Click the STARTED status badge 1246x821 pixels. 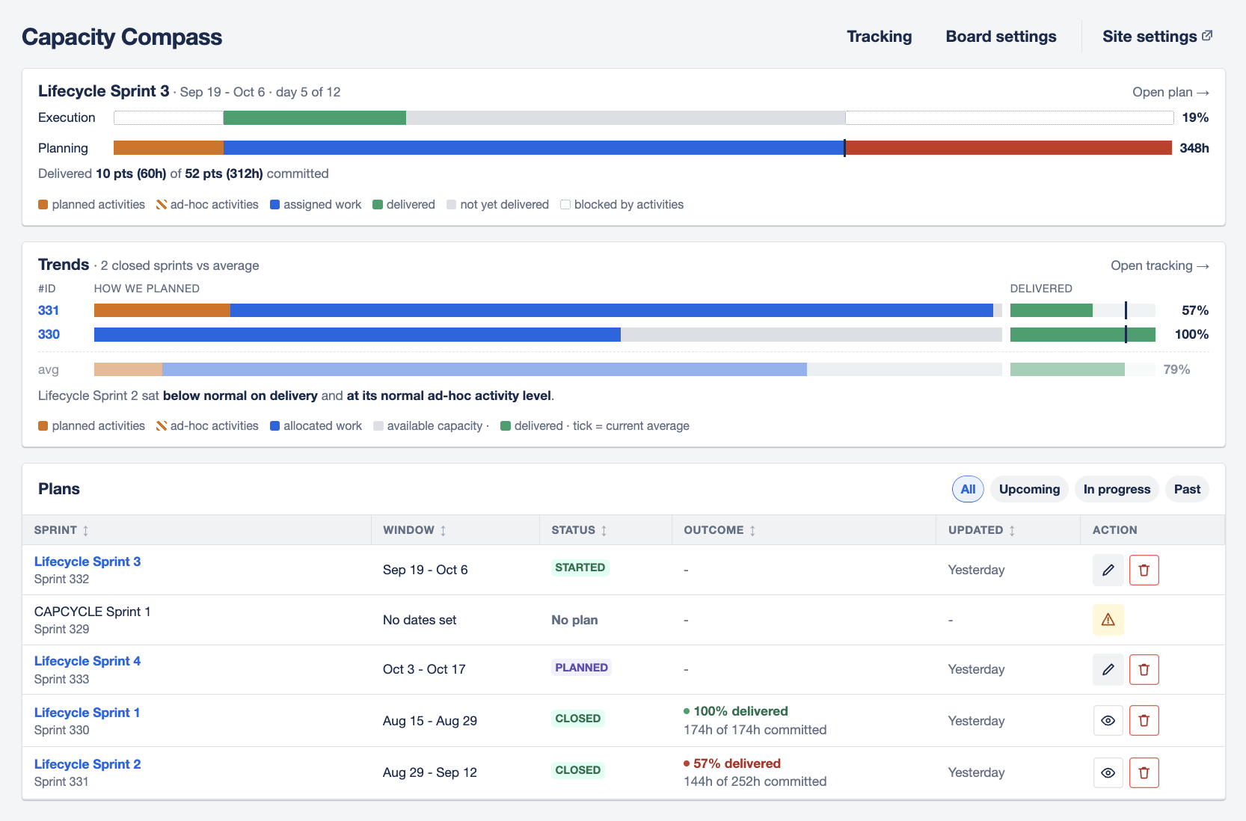580,568
